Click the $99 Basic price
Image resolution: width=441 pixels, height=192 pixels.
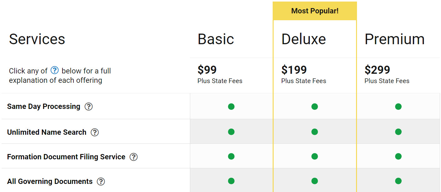point(207,70)
